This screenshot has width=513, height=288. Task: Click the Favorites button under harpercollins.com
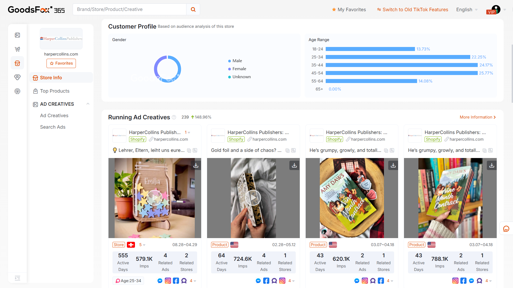[x=61, y=63]
